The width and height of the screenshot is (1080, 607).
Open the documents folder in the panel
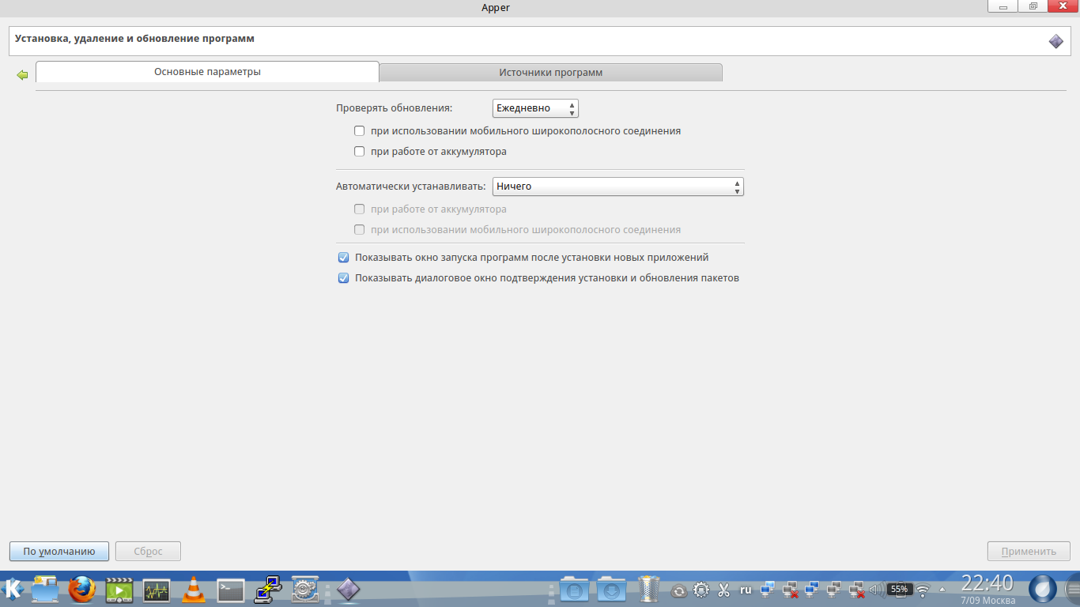(574, 589)
